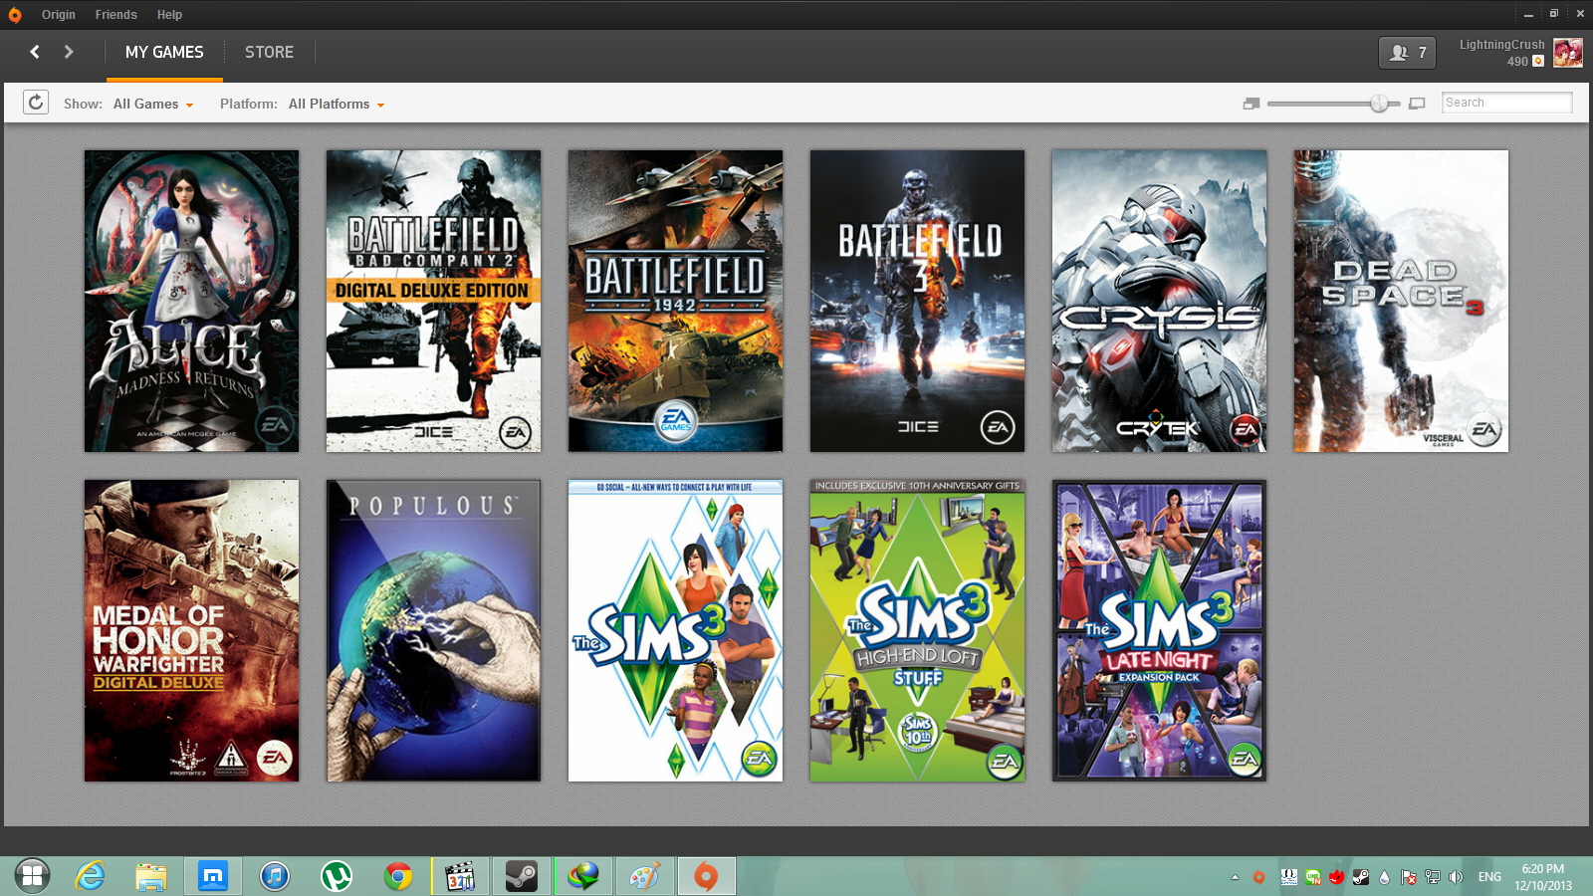Screen dimensions: 1593x896
Task: Click the ENG language indicator
Action: click(1489, 877)
